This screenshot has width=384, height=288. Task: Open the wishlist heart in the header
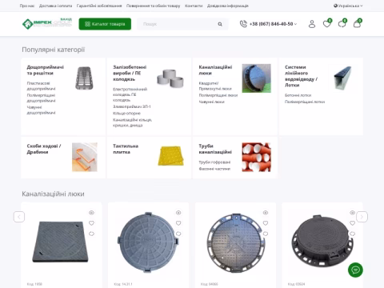[x=327, y=23]
